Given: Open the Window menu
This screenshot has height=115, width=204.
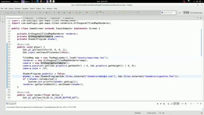Looking at the screenshot, I should pyautogui.click(x=49, y=9).
